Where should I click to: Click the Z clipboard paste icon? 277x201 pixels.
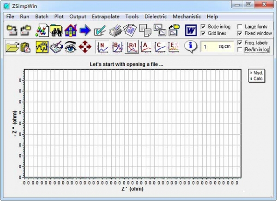pyautogui.click(x=26, y=47)
